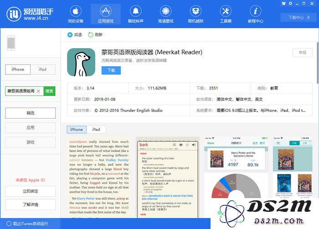Open the reading statistics pie chart screenshot

236,168
